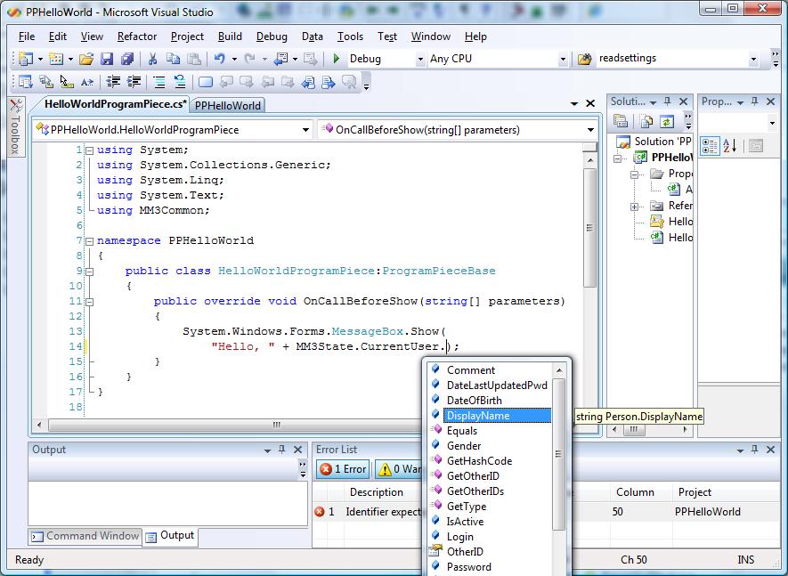Click the Add New Item toolbar icon

coord(55,59)
